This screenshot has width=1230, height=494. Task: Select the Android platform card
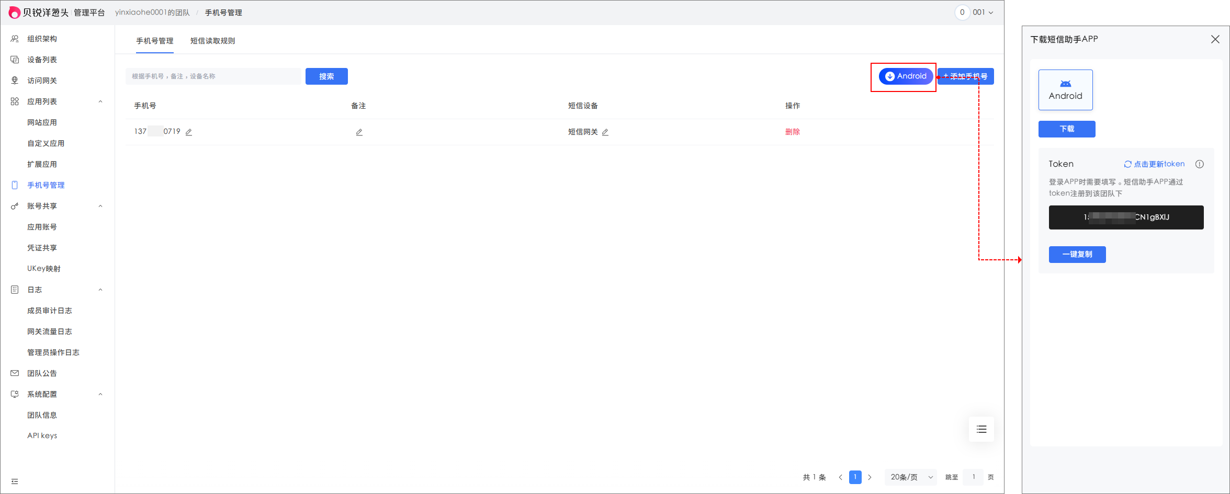point(1065,90)
